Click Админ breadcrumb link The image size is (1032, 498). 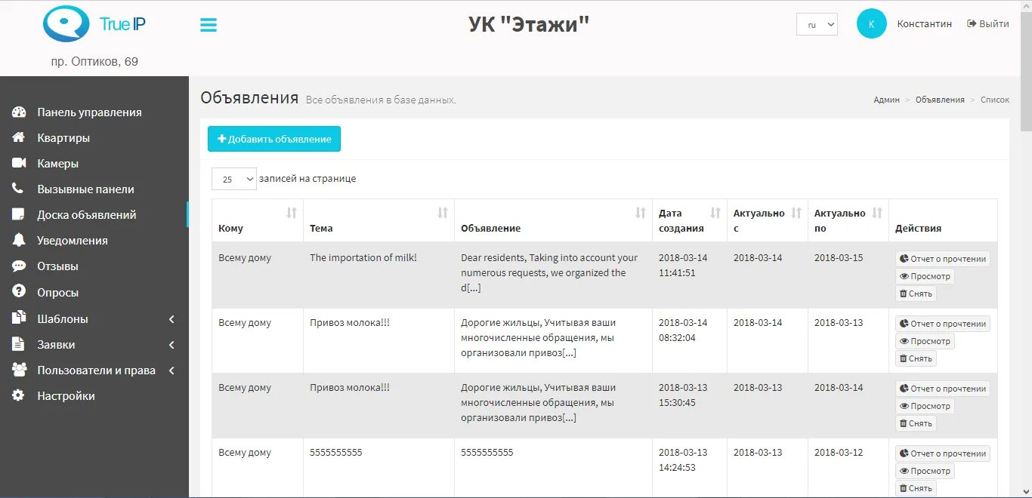coord(886,100)
